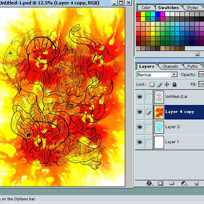Create new fill or adjustment layer
Viewport: 204px width, 204px height.
point(184,183)
